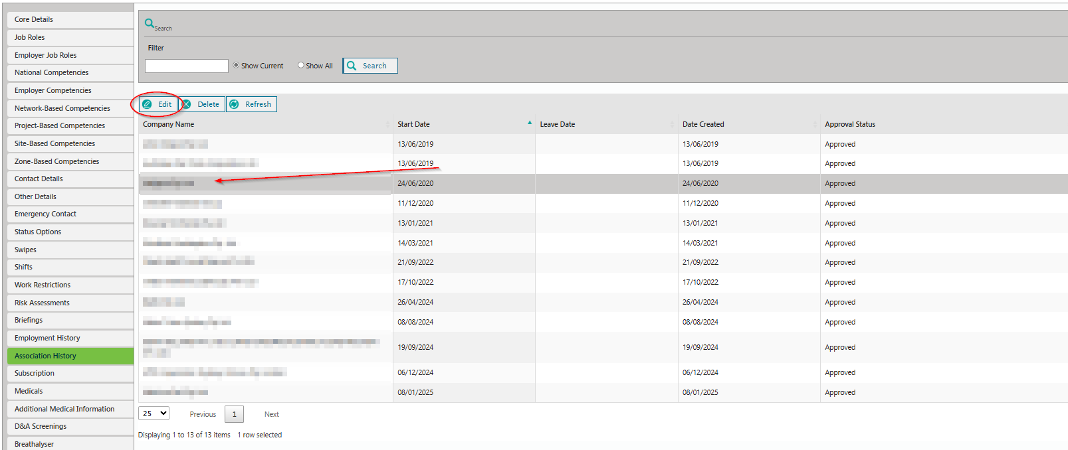Click the Refresh arrows icon
Viewport: 1068px width, 450px height.
point(234,104)
